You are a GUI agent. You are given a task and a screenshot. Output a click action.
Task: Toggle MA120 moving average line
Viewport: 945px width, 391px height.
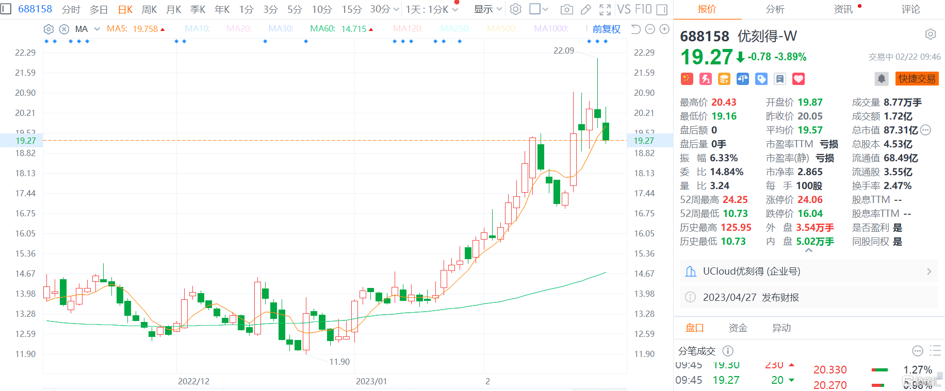click(408, 29)
